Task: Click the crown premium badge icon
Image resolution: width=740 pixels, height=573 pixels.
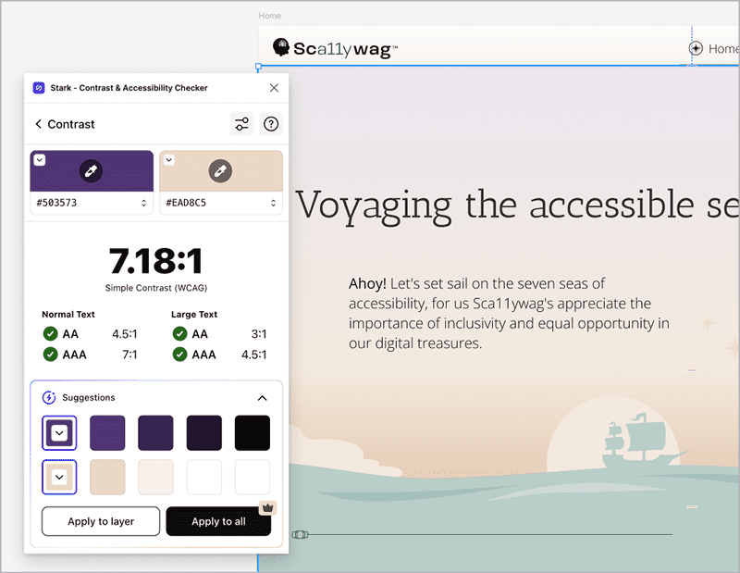Action: (x=268, y=508)
